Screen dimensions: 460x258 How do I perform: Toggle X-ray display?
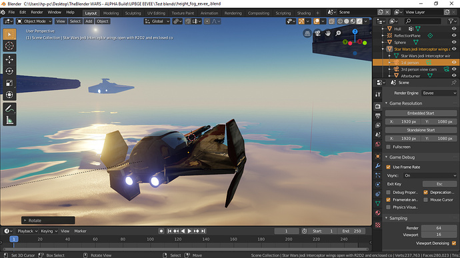[331, 21]
